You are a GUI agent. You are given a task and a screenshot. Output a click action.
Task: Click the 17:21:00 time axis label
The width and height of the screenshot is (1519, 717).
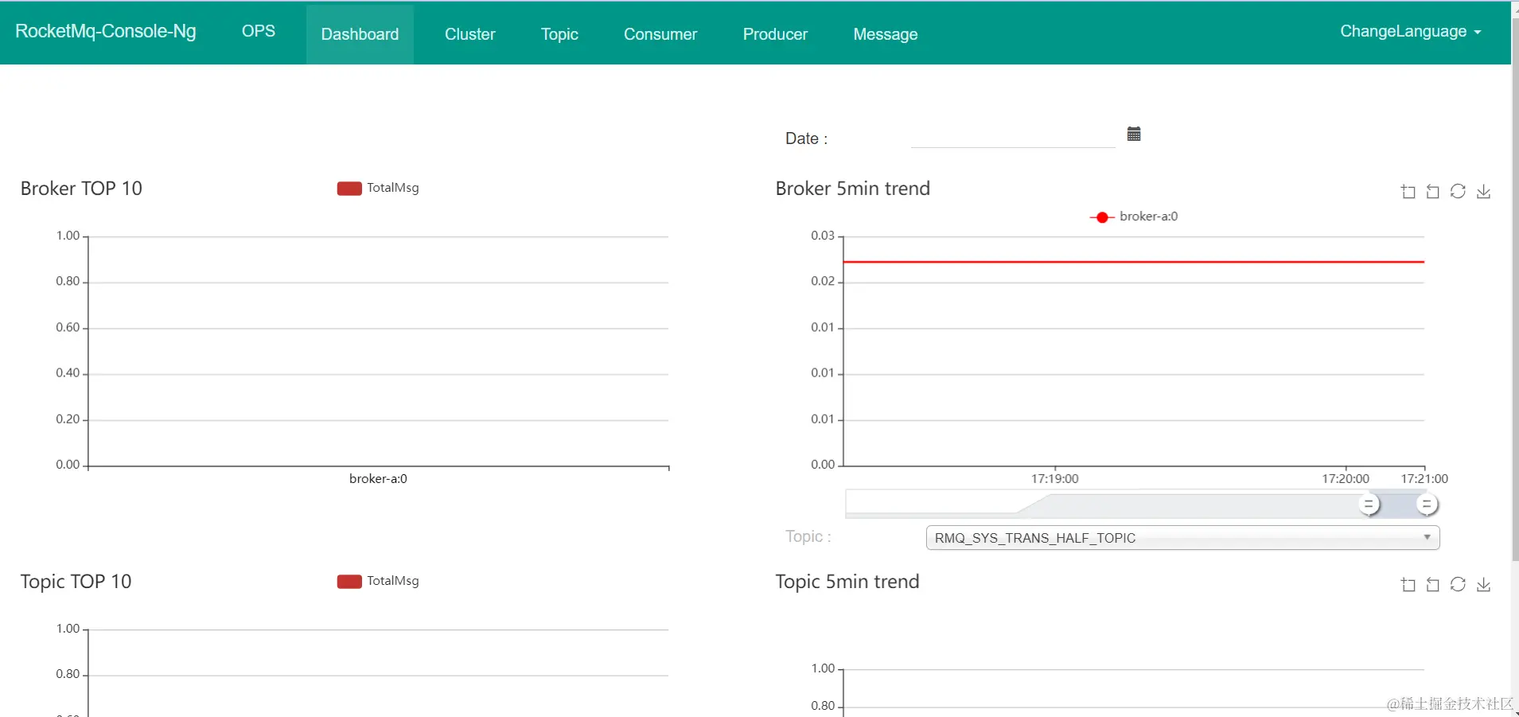pos(1424,479)
